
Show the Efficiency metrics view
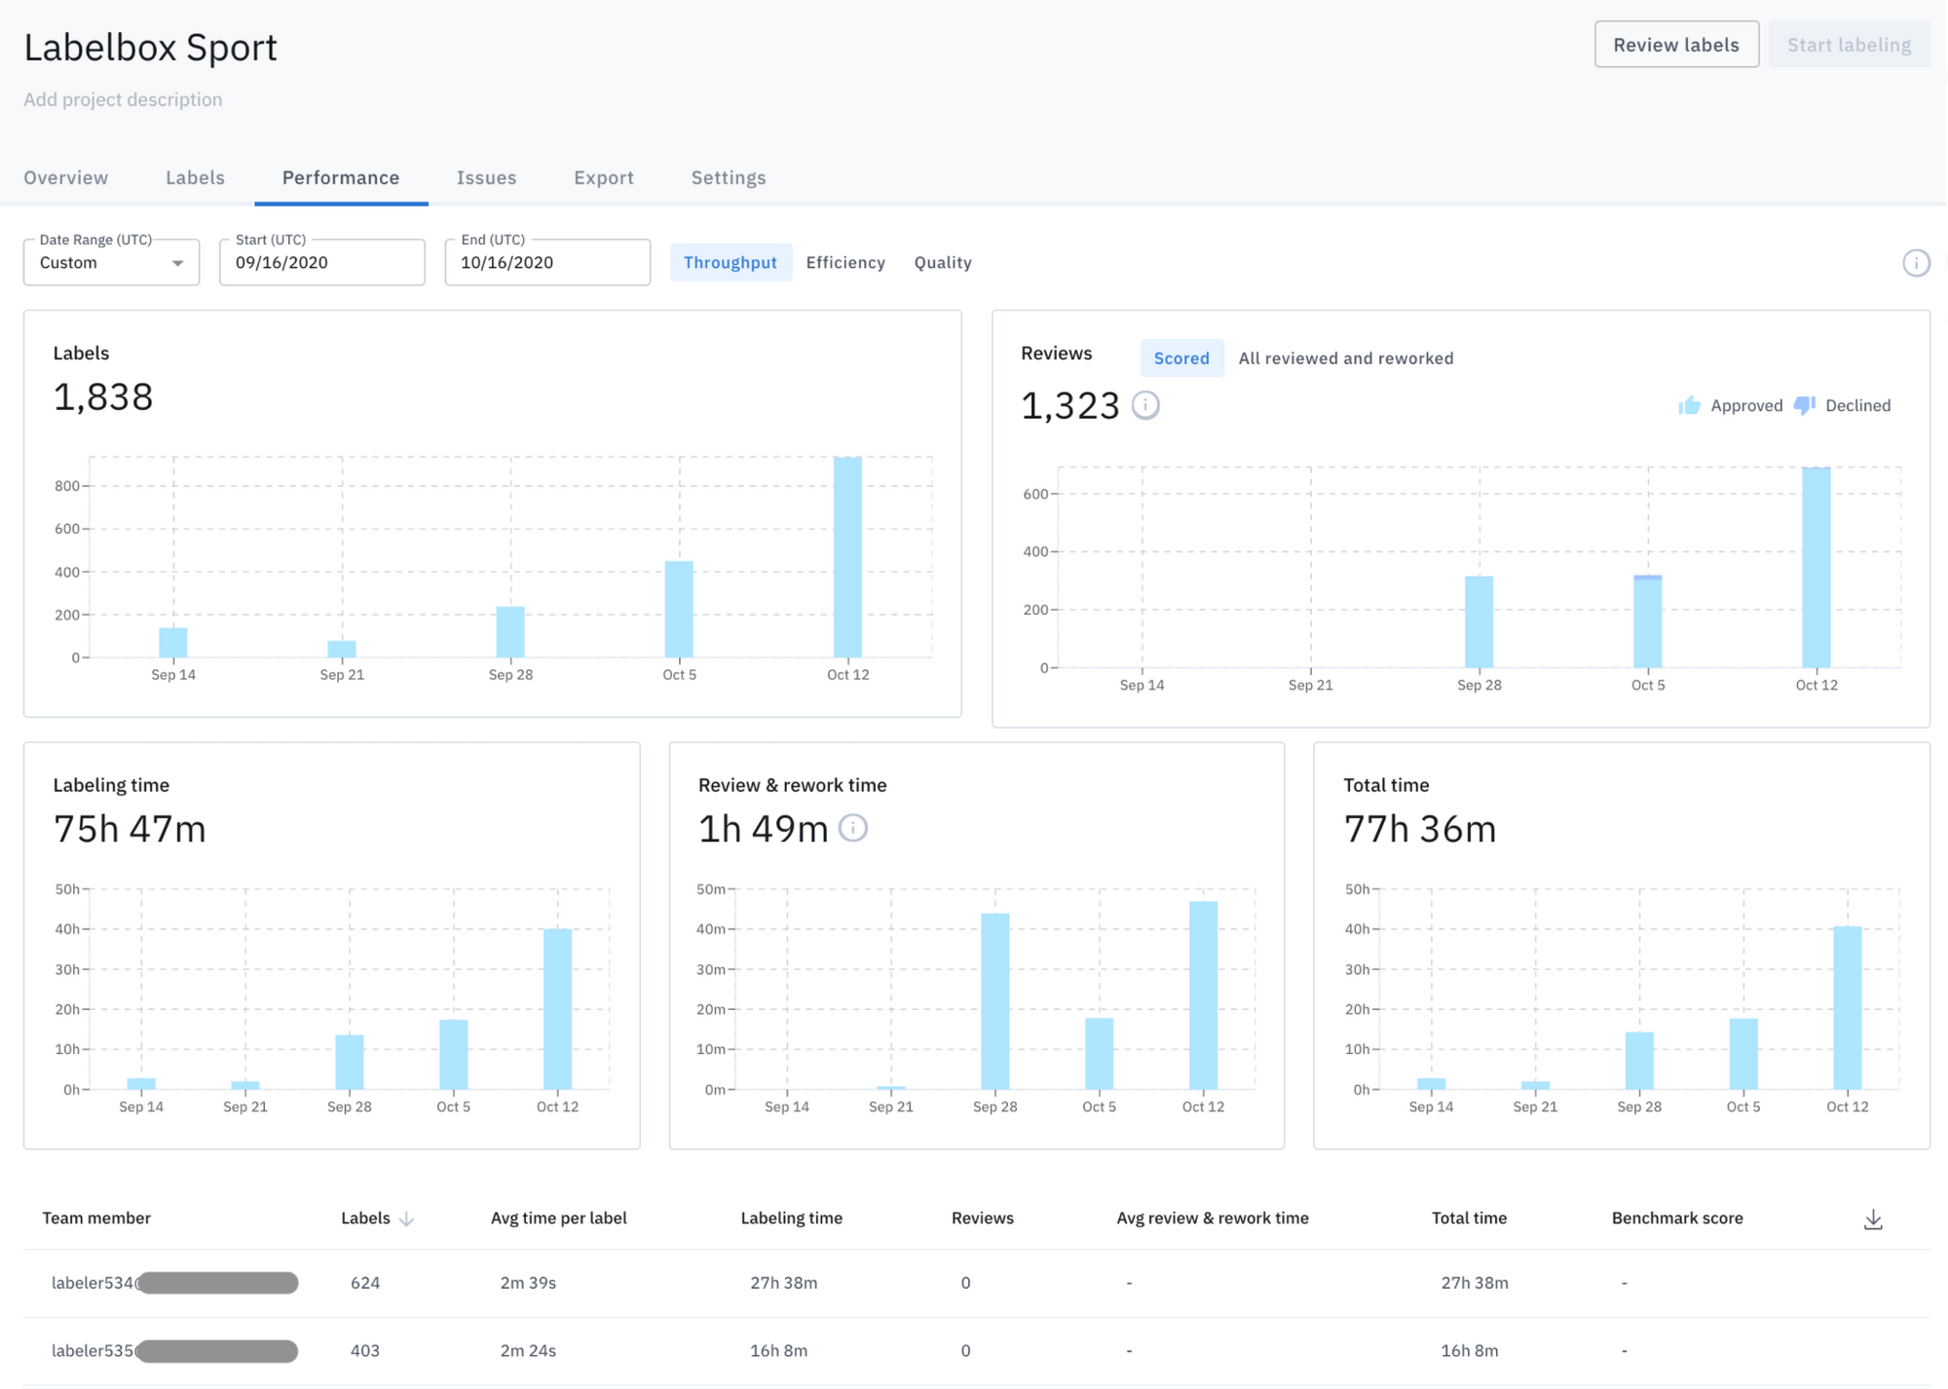pos(845,263)
